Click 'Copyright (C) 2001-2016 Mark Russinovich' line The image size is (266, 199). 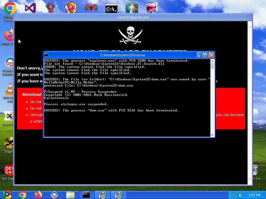click(85, 95)
